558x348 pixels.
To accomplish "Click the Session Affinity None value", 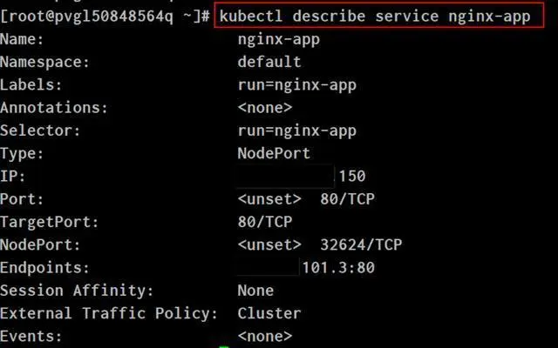I will coord(255,291).
